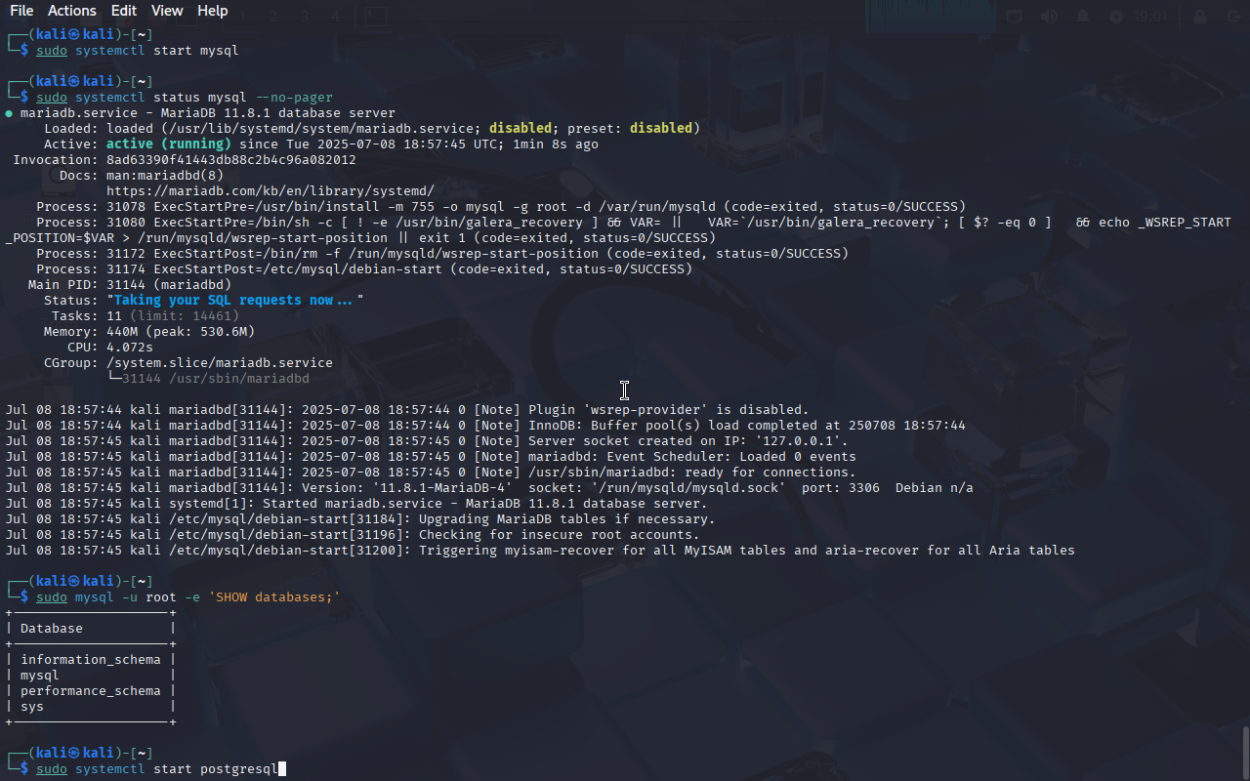
Task: Open the Help menu
Action: pyautogui.click(x=213, y=11)
